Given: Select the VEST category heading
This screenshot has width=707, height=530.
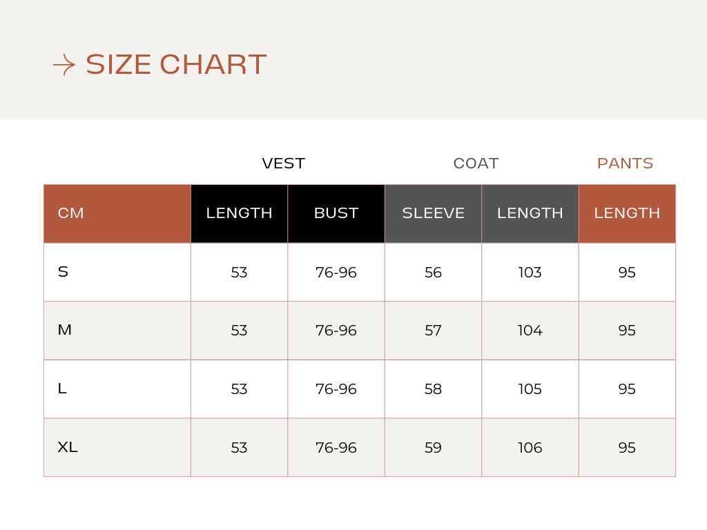Looking at the screenshot, I should pos(283,164).
